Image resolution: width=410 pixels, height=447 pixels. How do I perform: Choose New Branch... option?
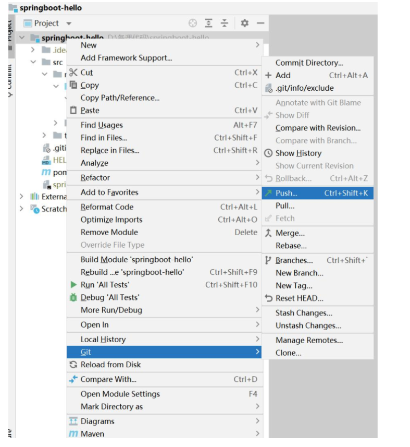coord(317,273)
